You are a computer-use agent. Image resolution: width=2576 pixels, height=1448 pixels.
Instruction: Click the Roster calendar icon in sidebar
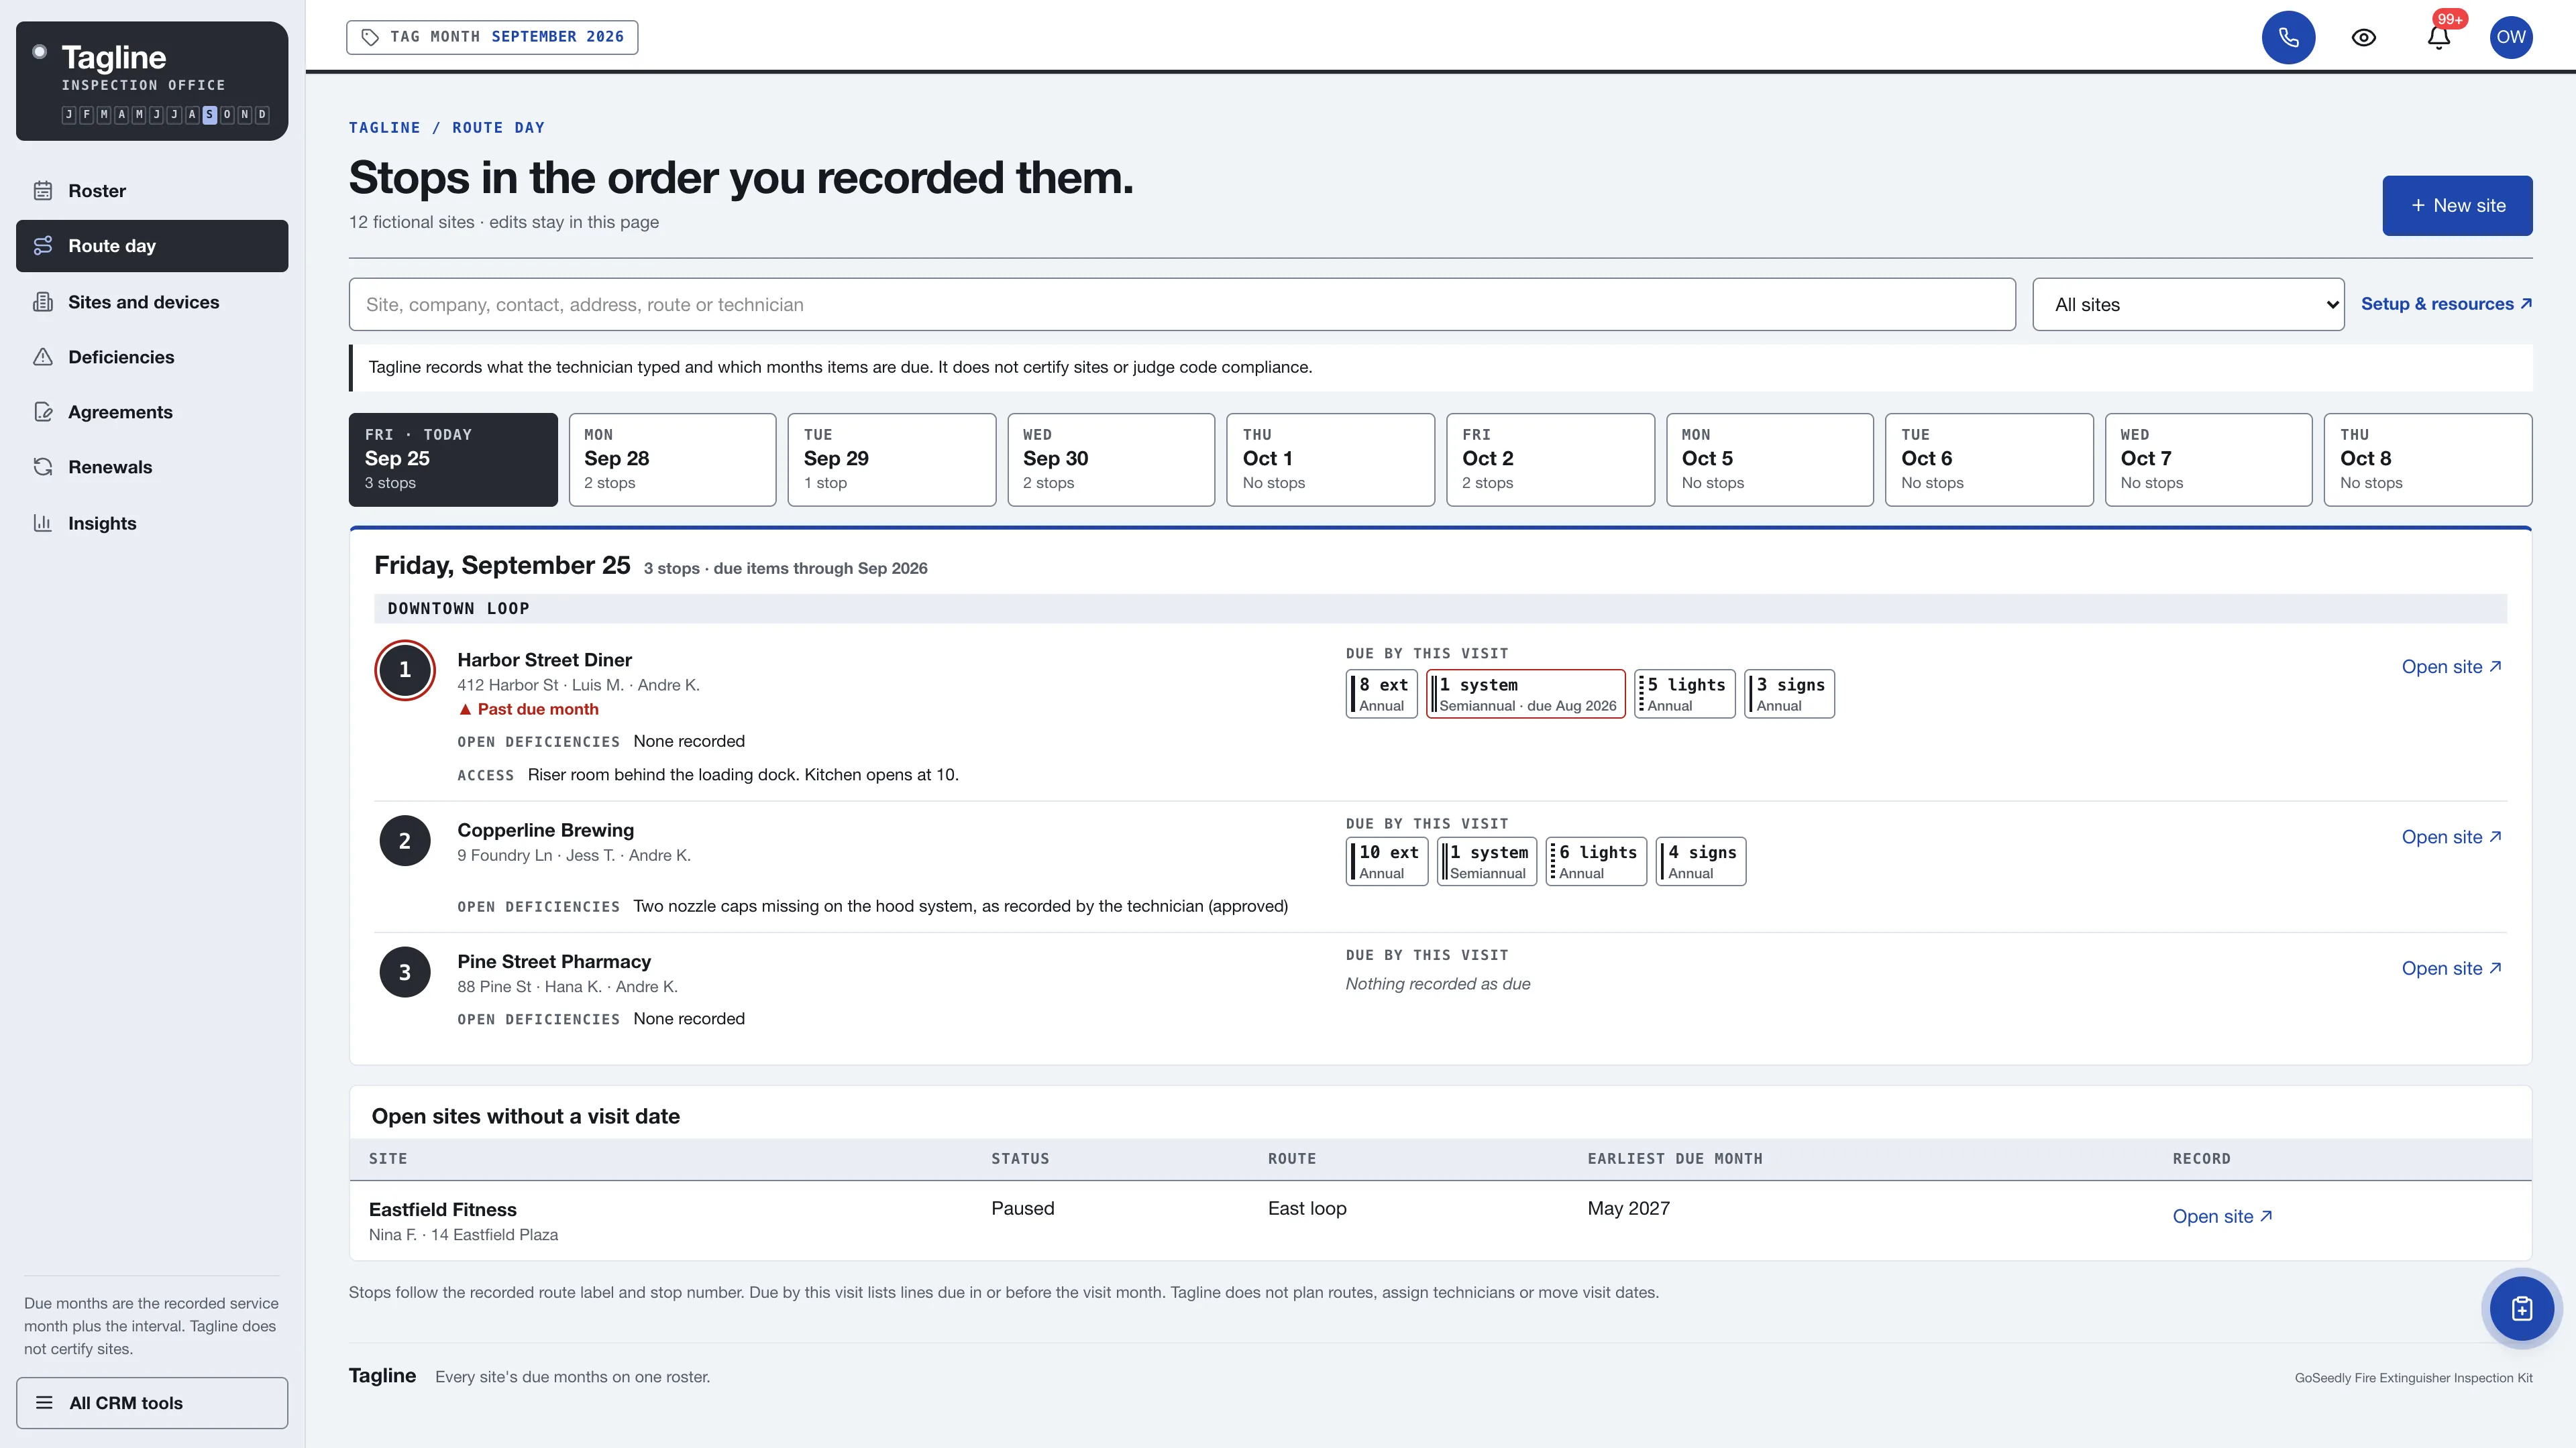click(43, 191)
